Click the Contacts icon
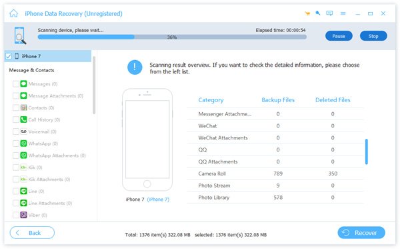400x249 pixels. click(24, 107)
